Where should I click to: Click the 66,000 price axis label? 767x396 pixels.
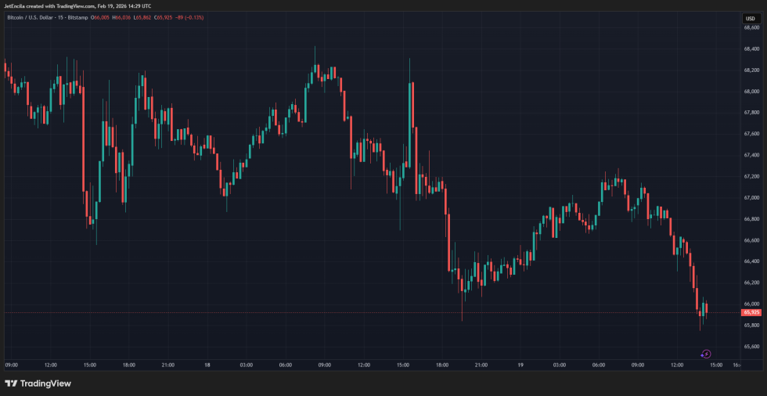[750, 304]
